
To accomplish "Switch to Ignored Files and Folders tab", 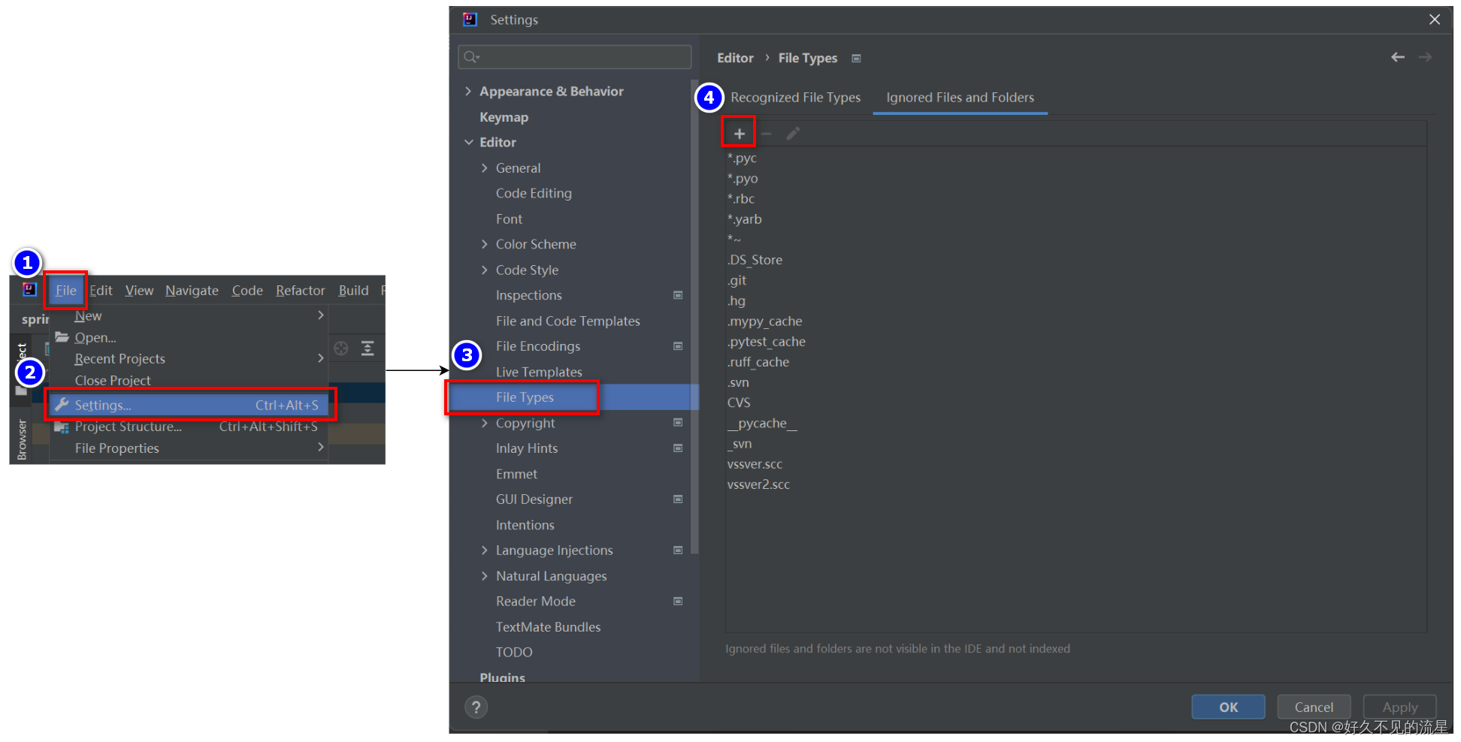I will [960, 98].
